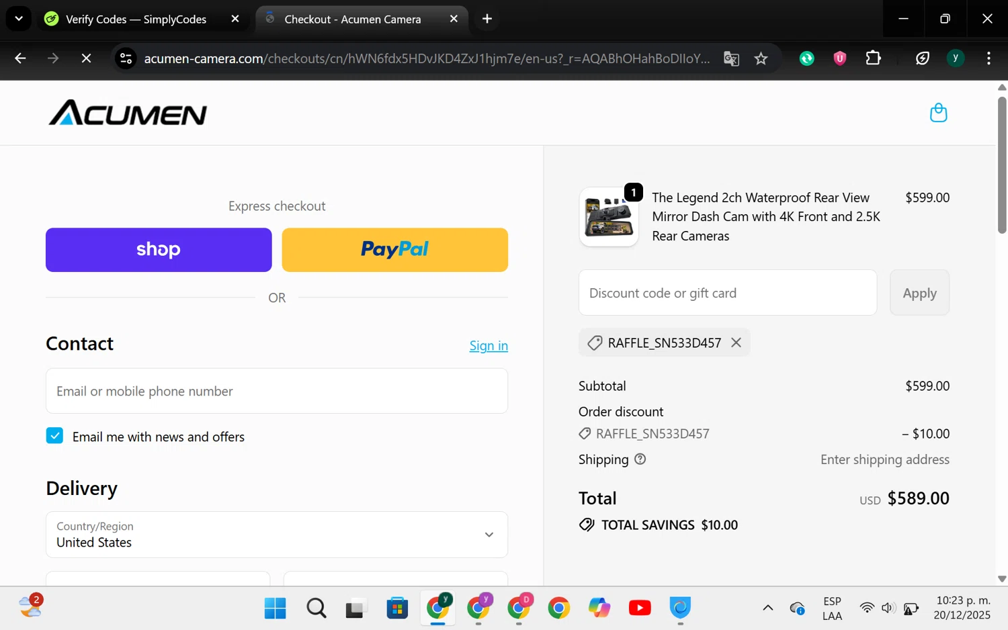The width and height of the screenshot is (1008, 630).
Task: Open Windows taskbar Search
Action: 316,608
